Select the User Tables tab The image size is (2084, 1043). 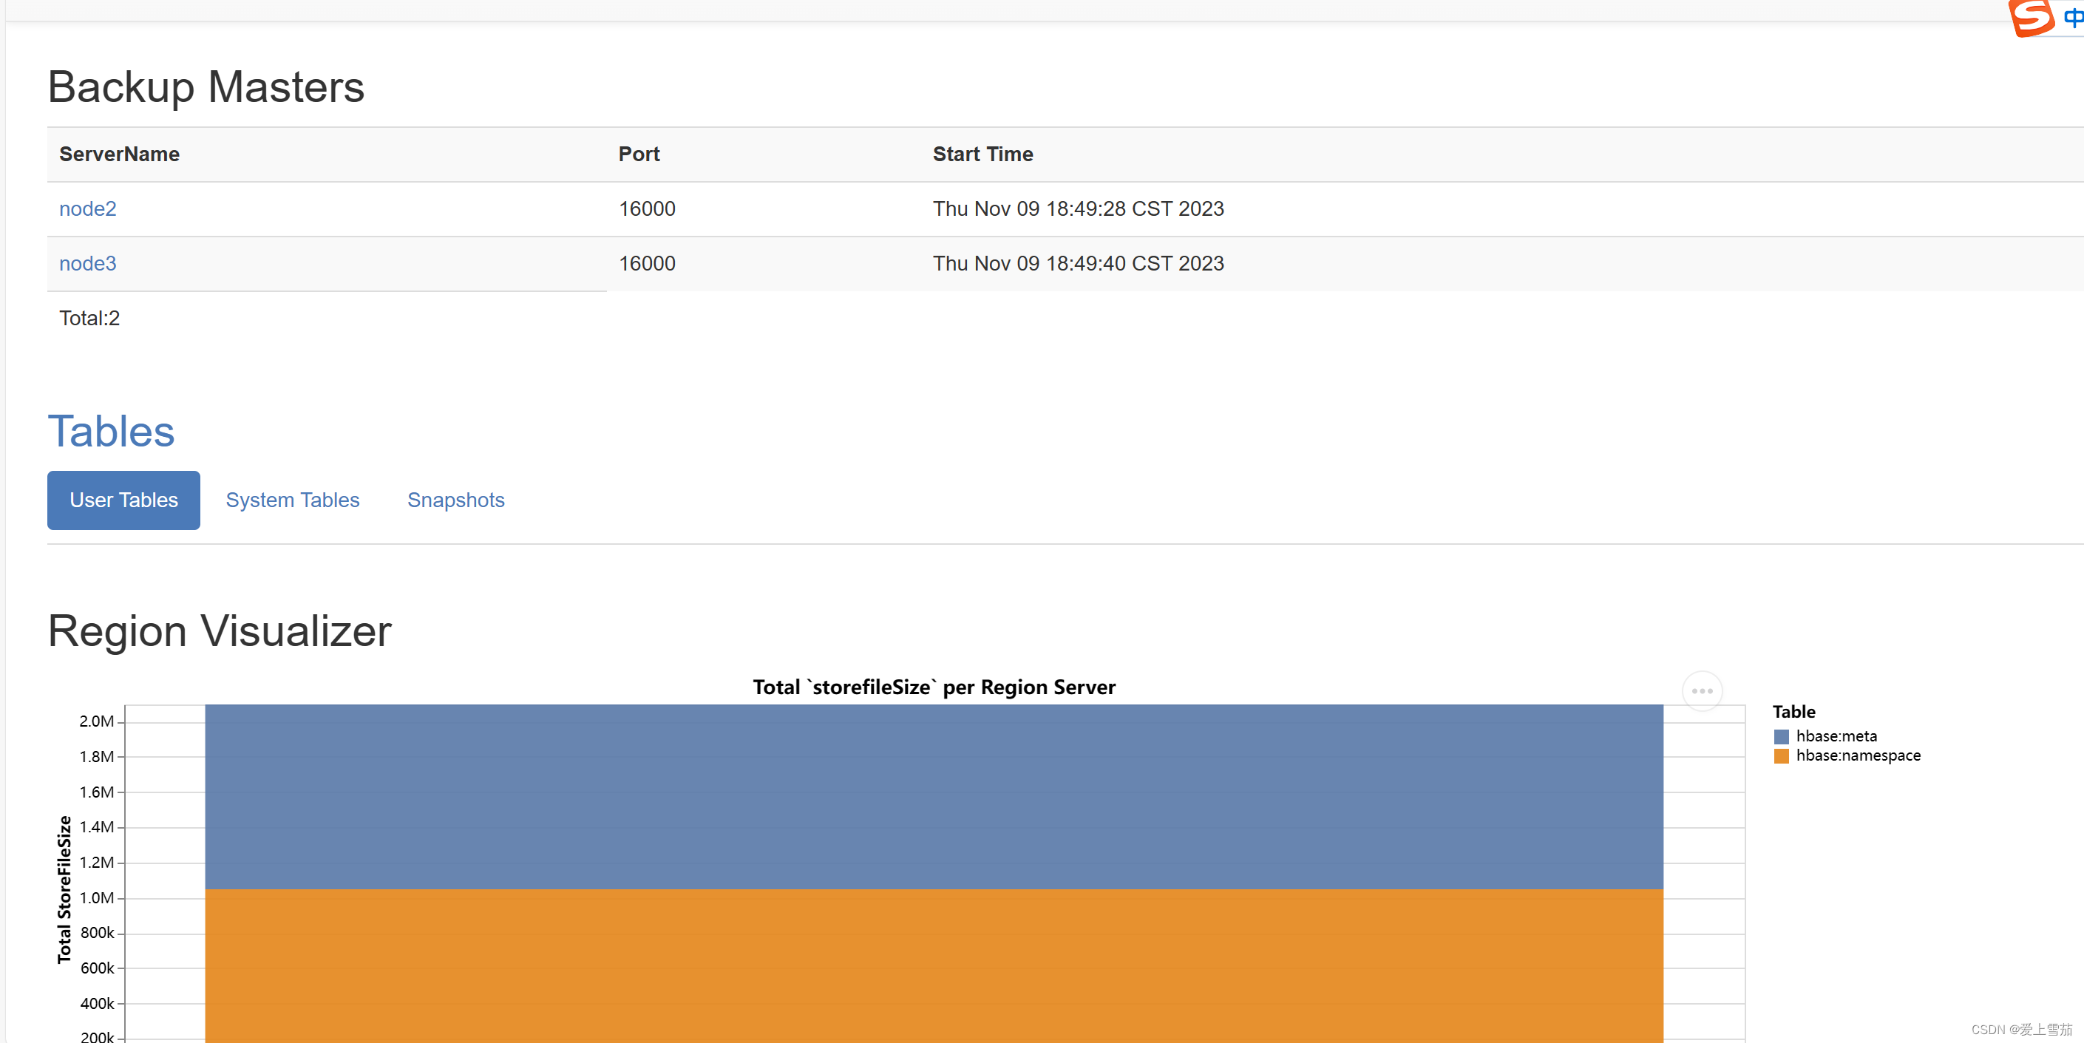tap(123, 500)
